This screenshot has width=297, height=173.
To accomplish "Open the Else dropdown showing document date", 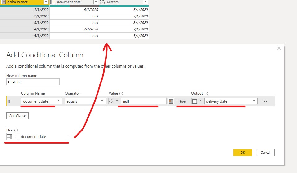I will [x=45, y=136].
